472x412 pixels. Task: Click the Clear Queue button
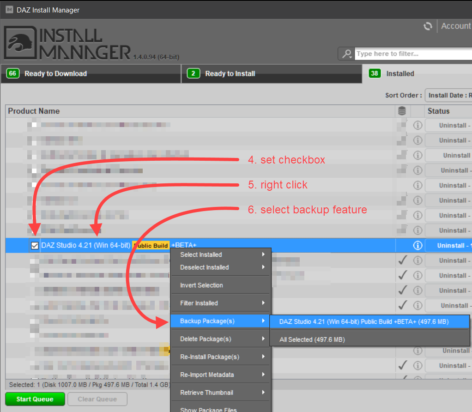point(97,399)
